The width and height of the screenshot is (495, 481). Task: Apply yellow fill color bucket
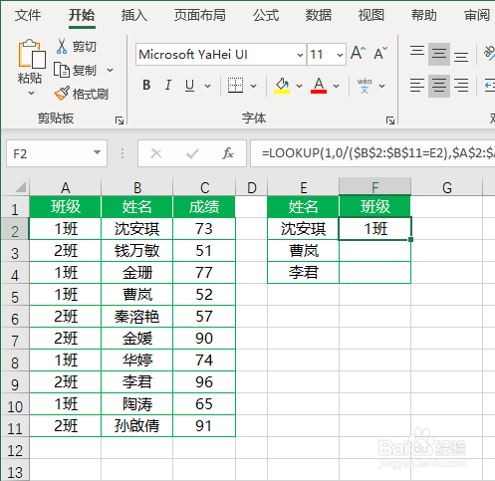(282, 86)
